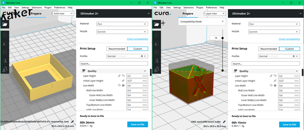Click Check compatibility link, left window
Screen dimensions: 304x130
pyautogui.click(x=137, y=39)
